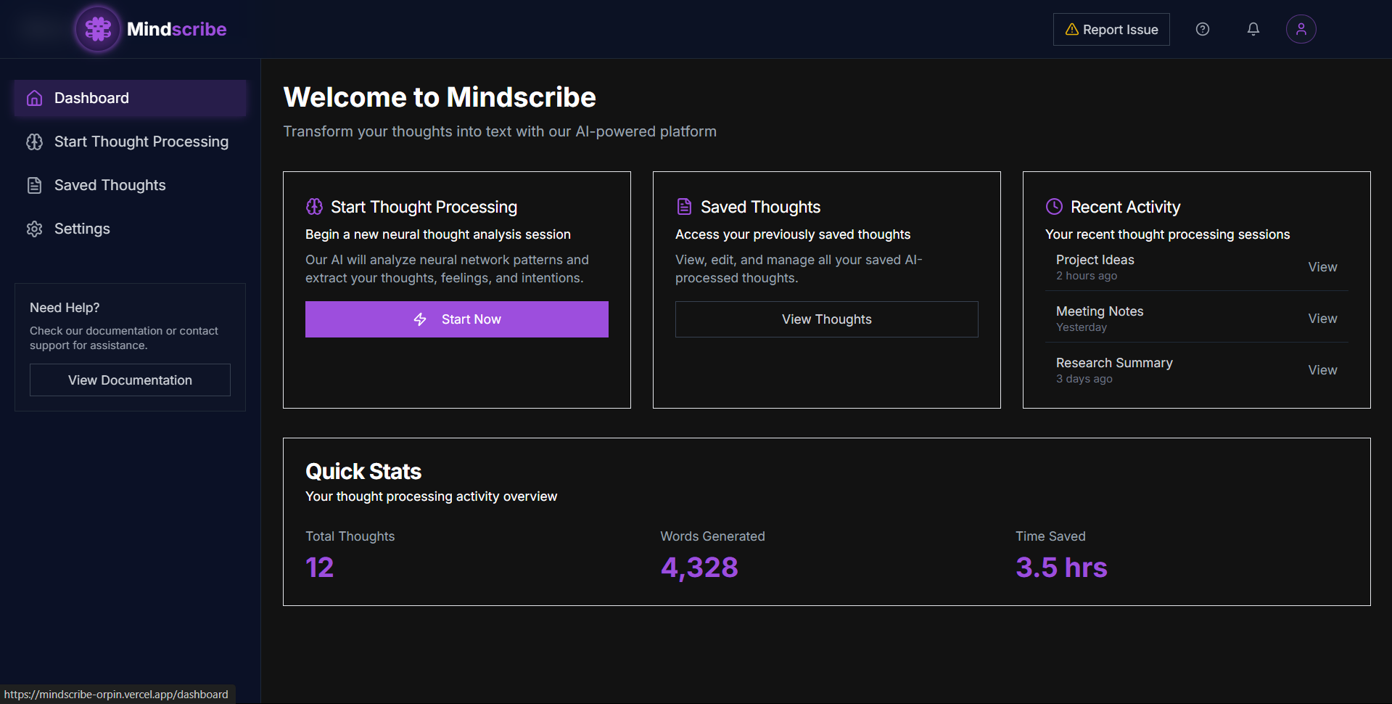This screenshot has height=704, width=1392.
Task: Select Saved Thoughts in sidebar menu
Action: point(110,185)
